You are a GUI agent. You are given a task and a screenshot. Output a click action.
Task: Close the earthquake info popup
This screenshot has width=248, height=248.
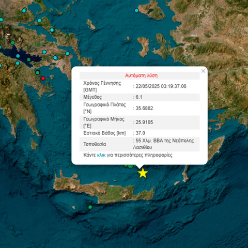pos(203,71)
